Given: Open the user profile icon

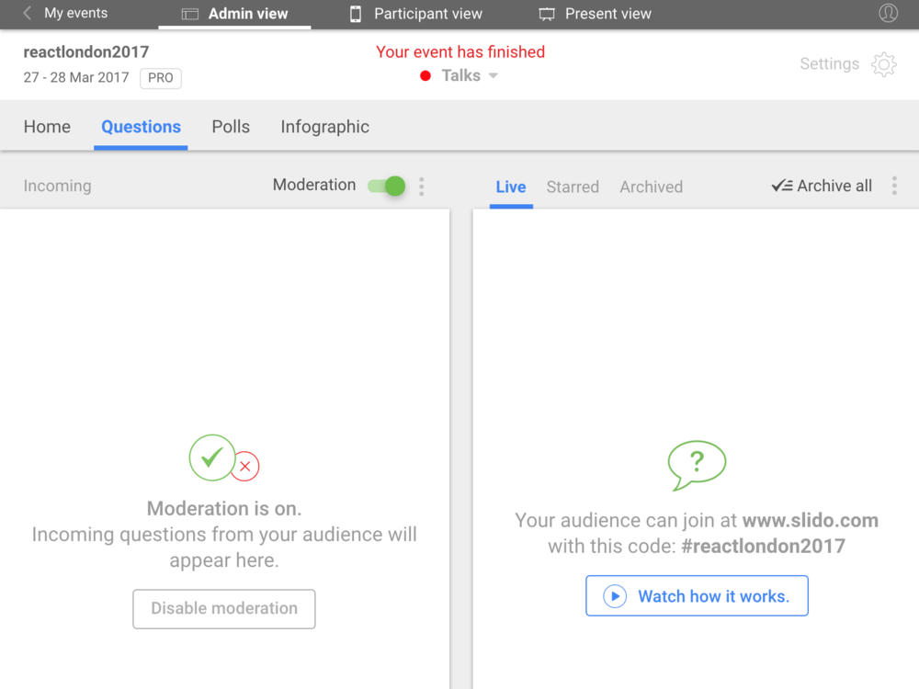Looking at the screenshot, I should pos(888,14).
